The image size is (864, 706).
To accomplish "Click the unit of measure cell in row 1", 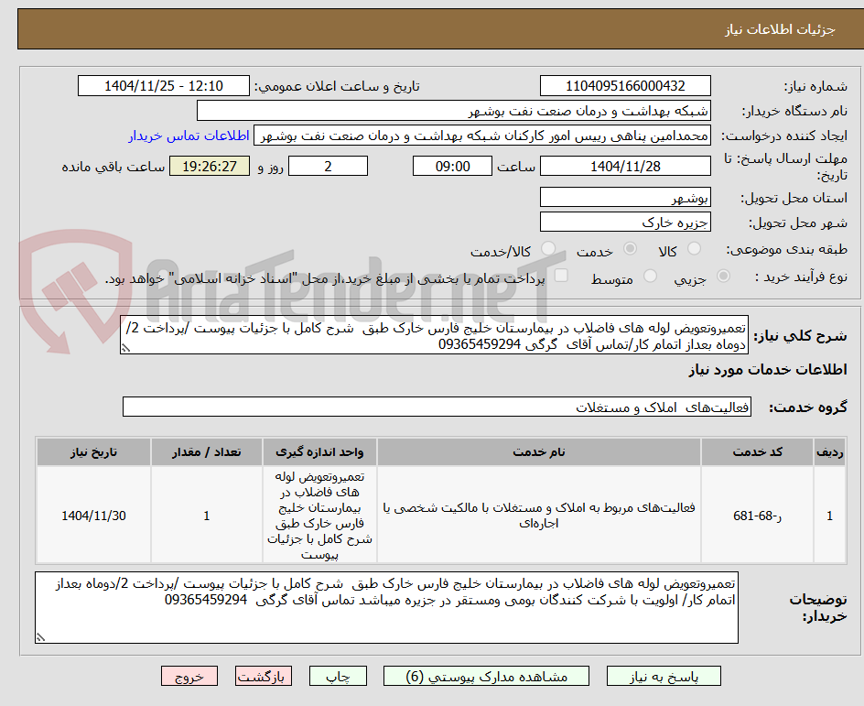I will coord(319,516).
